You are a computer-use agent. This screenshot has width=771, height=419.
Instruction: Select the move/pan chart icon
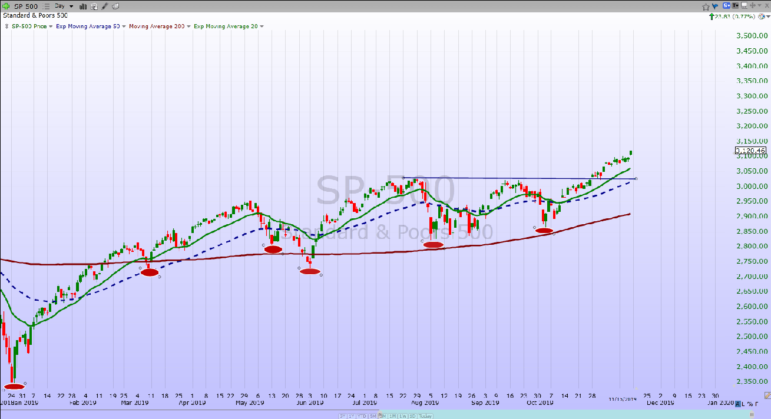(x=753, y=6)
